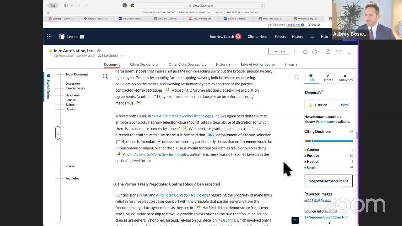Click the Citing Decisions distribution bar
402x226 pixels.
[x=329, y=141]
